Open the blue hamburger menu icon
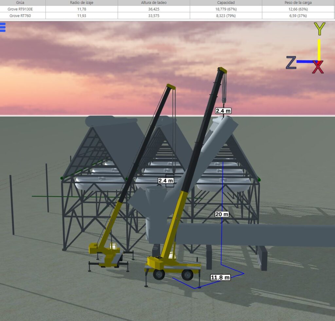This screenshot has height=321, width=335. pyautogui.click(x=3, y=27)
